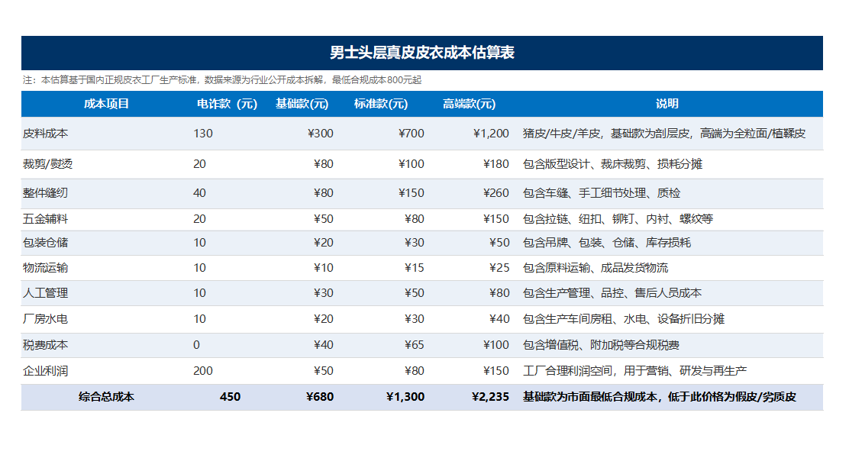The width and height of the screenshot is (849, 458).
Task: Click the 人工管理 row label
Action: (x=46, y=293)
